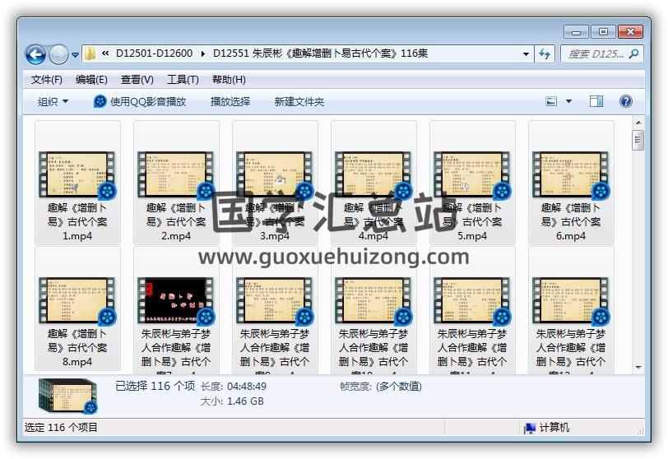Click 新建文件夹 button
Screen dimensions: 668x459
point(299,101)
